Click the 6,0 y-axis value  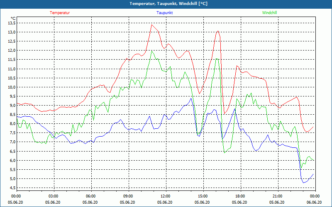tap(13, 160)
